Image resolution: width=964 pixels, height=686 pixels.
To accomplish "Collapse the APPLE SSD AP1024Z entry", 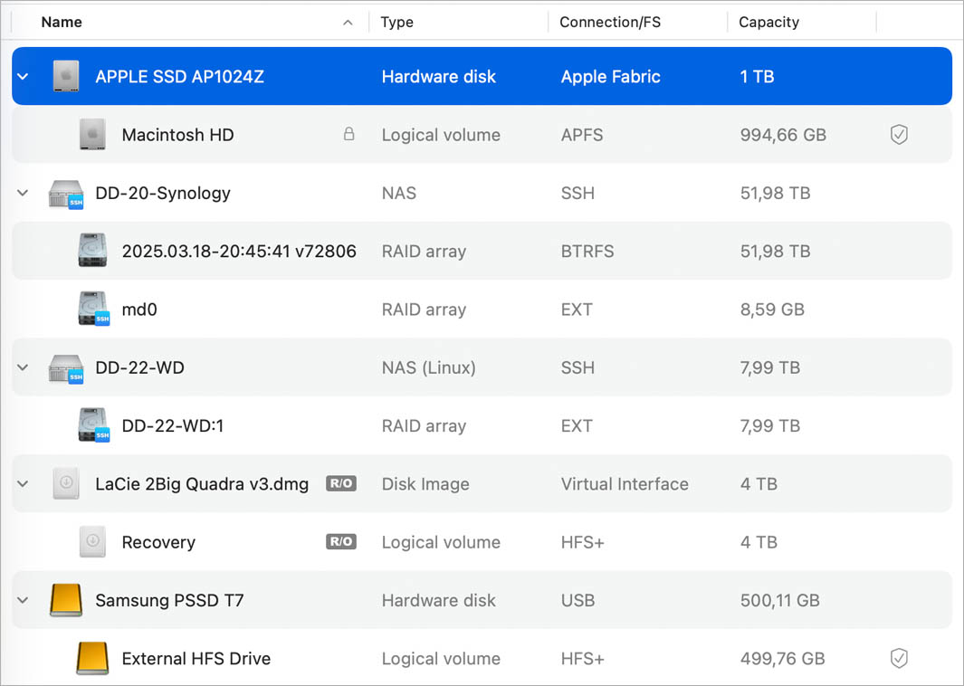I will (x=22, y=76).
